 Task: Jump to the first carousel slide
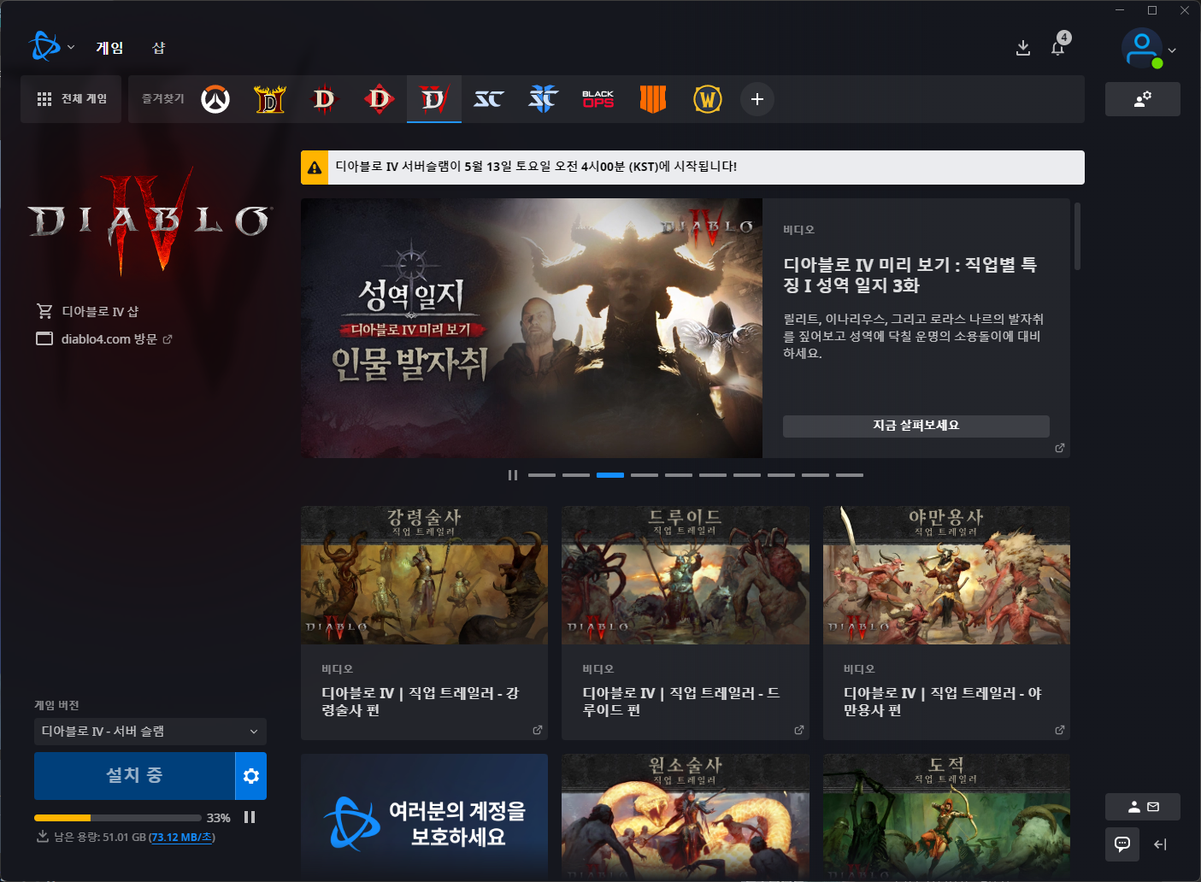542,475
